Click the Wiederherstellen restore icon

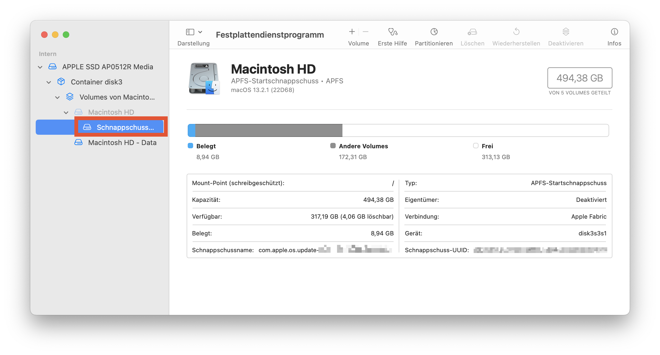click(516, 32)
